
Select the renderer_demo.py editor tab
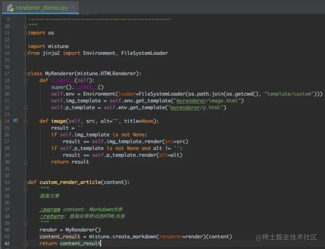41,8
